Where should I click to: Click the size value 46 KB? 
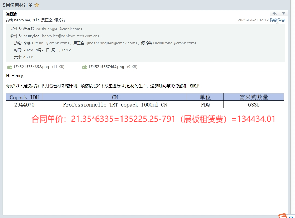click(29, 57)
